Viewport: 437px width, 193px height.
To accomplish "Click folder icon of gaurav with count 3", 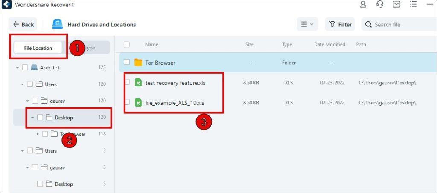I will [44, 167].
